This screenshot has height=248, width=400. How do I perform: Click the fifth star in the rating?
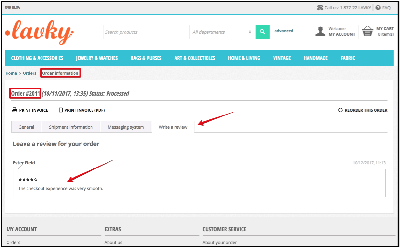click(x=36, y=179)
